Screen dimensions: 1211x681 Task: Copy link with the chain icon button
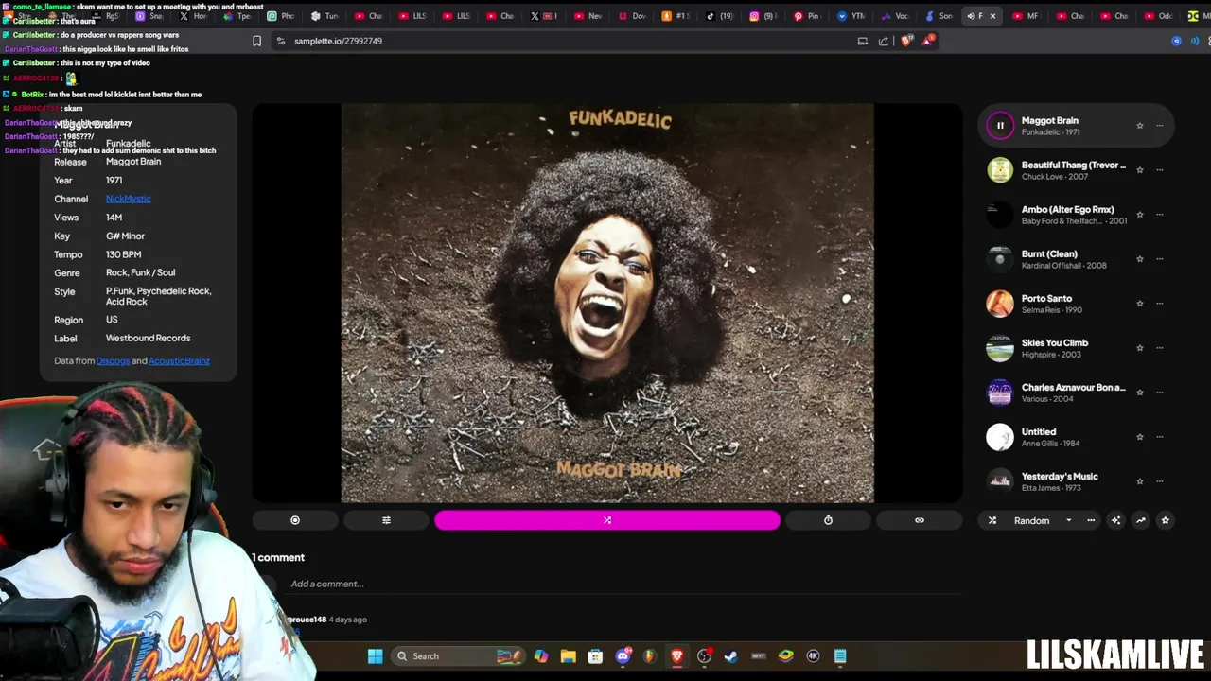[919, 520]
